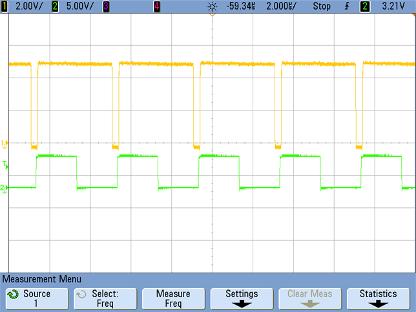Expand the Statistics softkey menu

point(379,298)
